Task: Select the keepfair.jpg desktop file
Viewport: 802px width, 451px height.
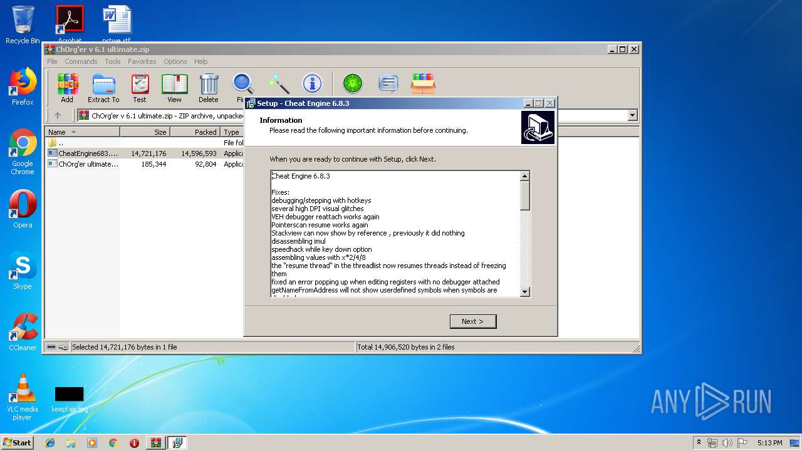Action: (x=70, y=399)
